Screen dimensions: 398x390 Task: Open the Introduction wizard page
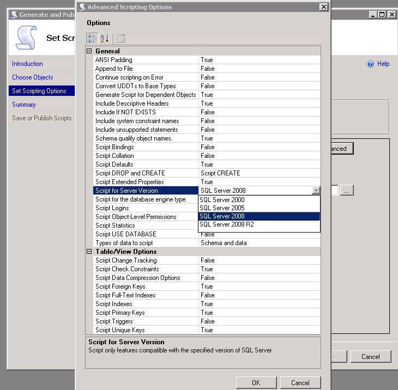click(27, 64)
